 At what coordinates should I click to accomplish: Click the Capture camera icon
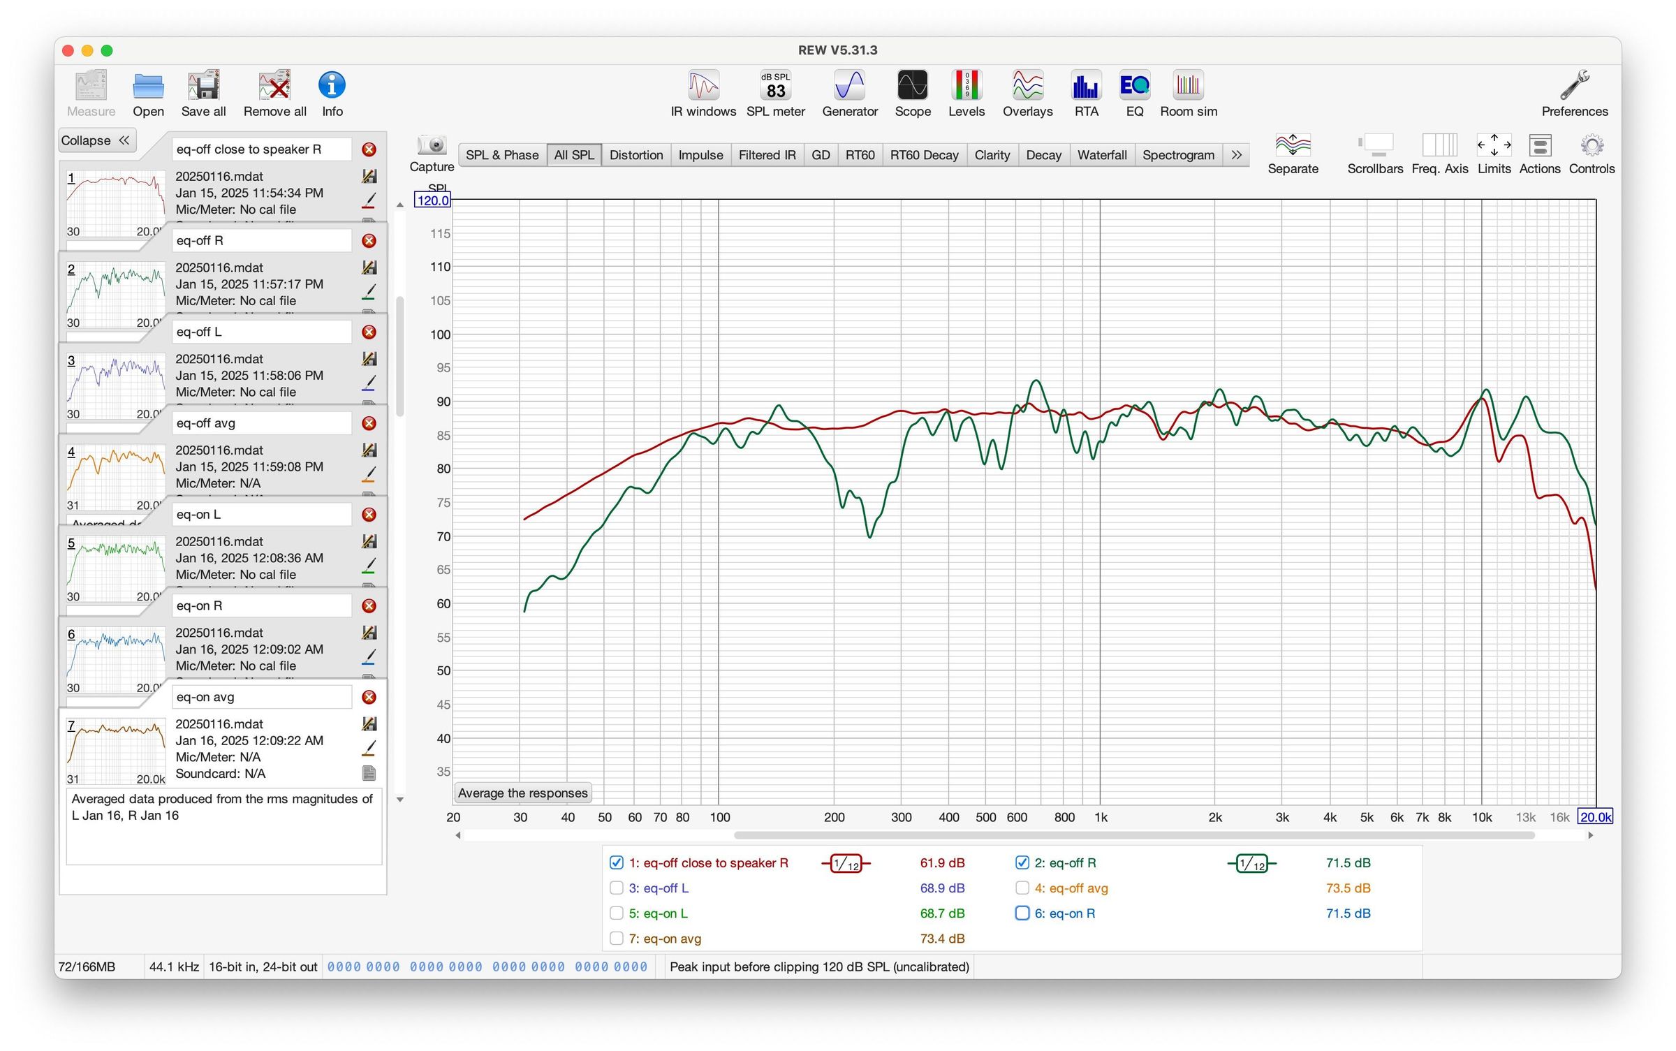click(432, 145)
